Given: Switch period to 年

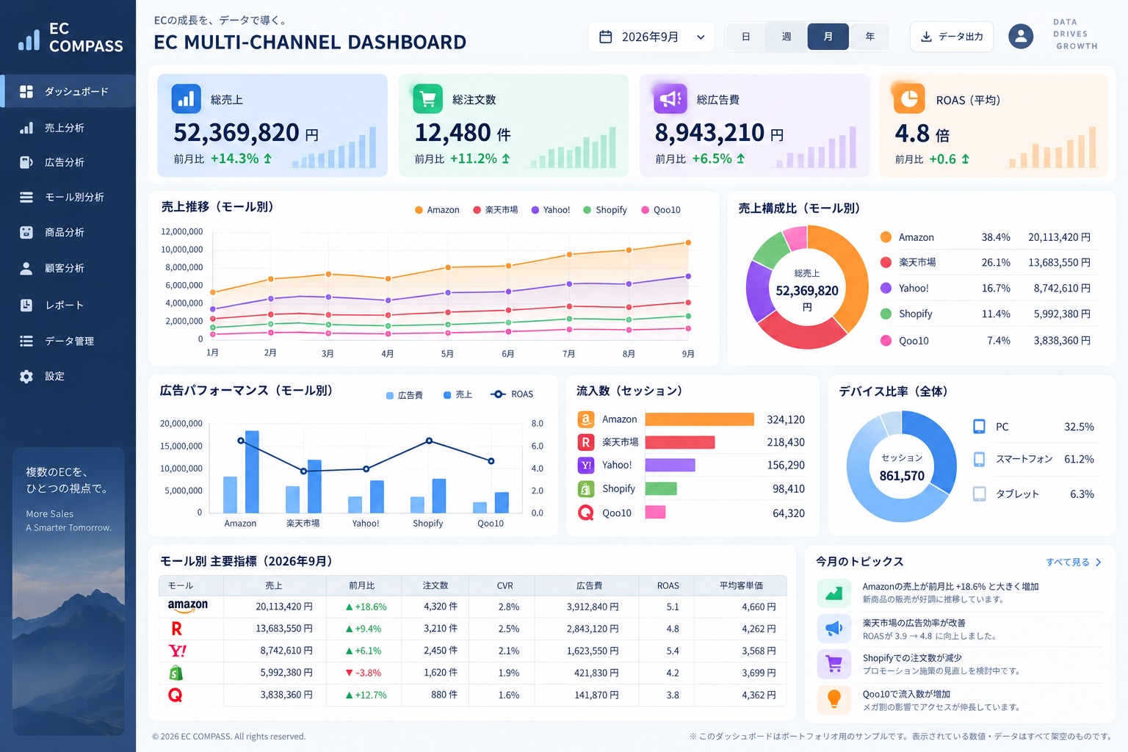Looking at the screenshot, I should pos(869,37).
